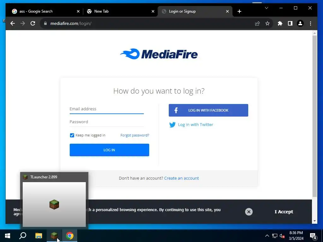This screenshot has height=242, width=323.
Task: Log in with Facebook button
Action: click(208, 110)
